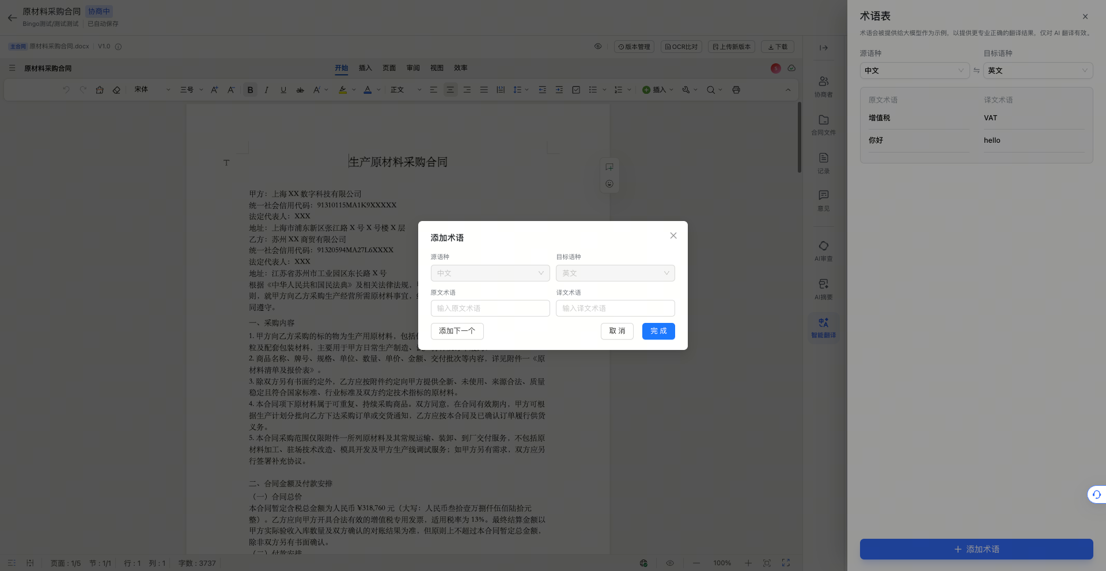Open the 宋体 font family dropdown
This screenshot has width=1106, height=571.
[152, 90]
